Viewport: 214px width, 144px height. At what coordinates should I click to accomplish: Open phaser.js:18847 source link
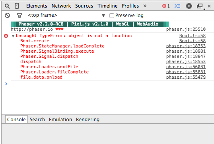pos(186,57)
